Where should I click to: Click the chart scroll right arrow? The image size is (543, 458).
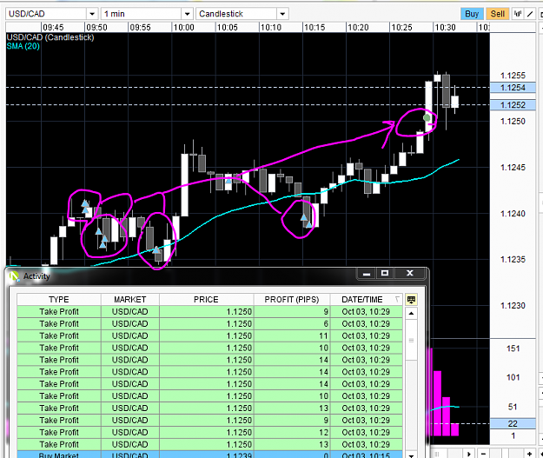[x=469, y=454]
